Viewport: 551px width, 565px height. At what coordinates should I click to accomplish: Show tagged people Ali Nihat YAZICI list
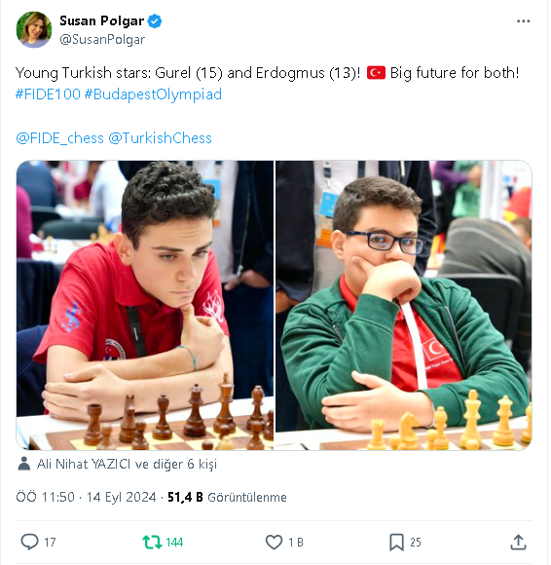tap(127, 464)
